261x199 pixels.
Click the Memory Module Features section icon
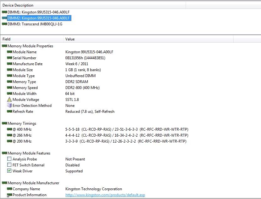coord(4,153)
